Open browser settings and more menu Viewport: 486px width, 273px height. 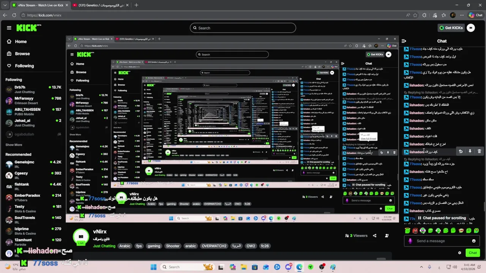tap(461, 15)
